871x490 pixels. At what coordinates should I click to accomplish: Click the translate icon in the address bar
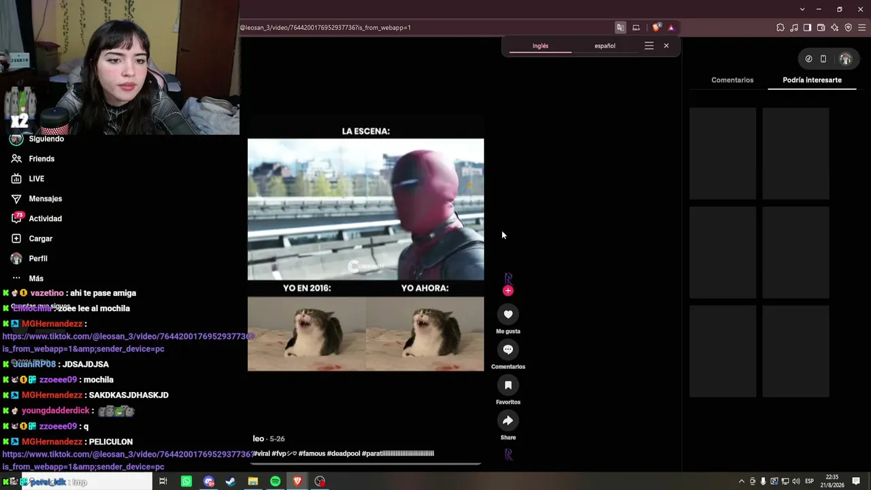(x=621, y=28)
